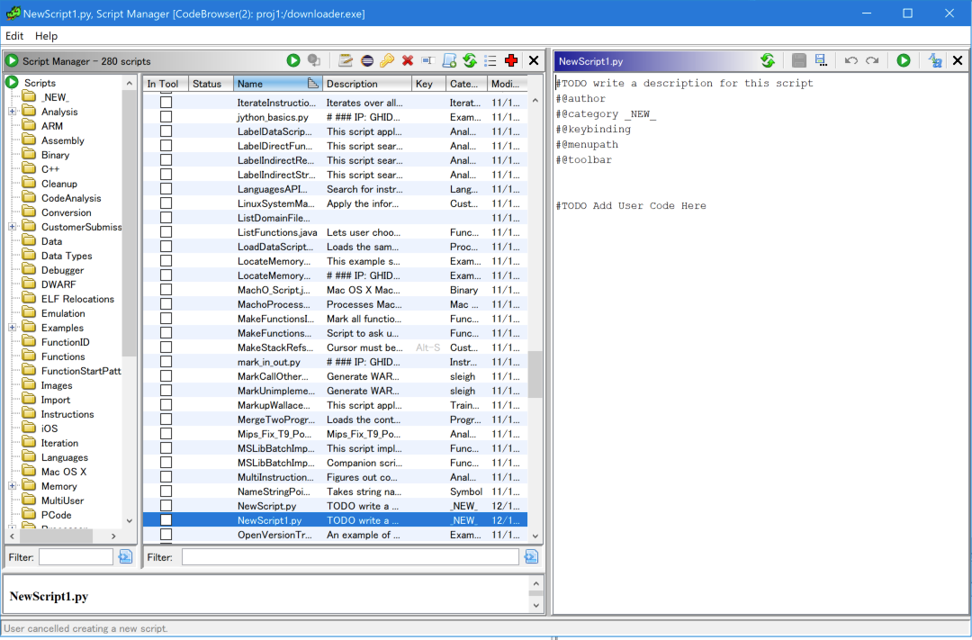Redo the edit in the editor

point(872,60)
